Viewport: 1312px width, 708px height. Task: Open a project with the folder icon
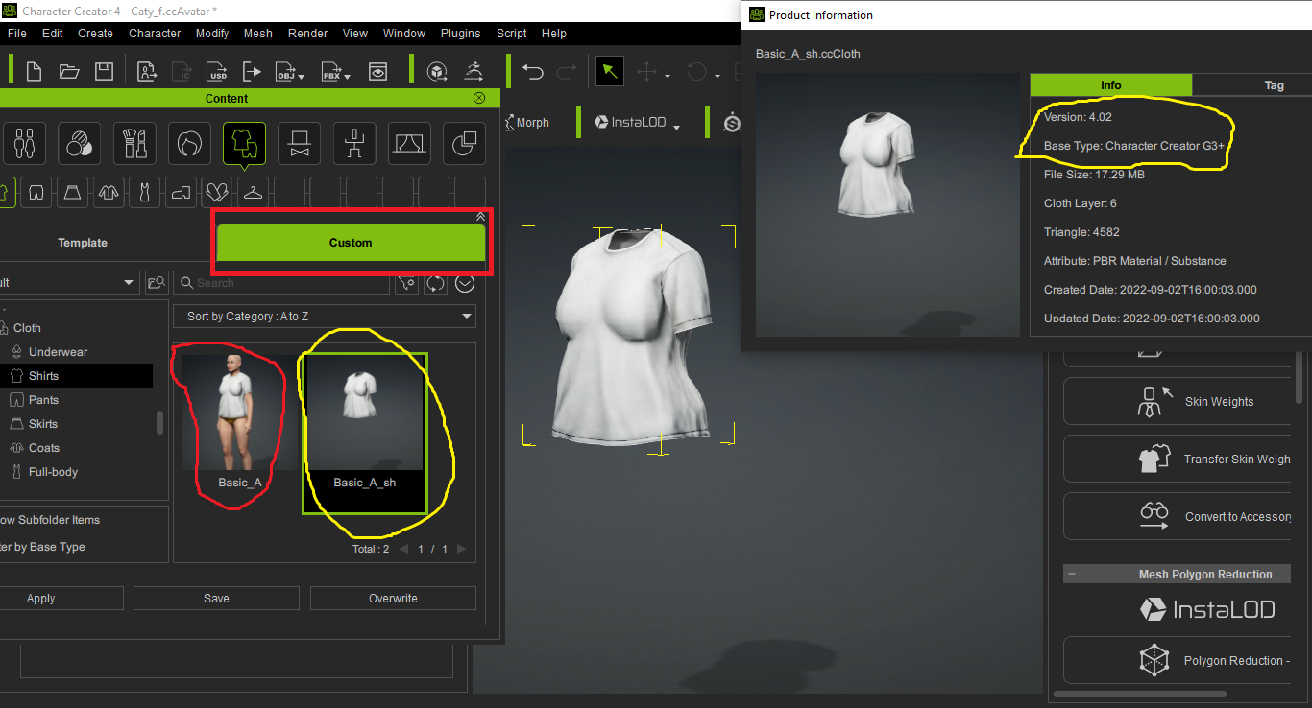coord(69,71)
